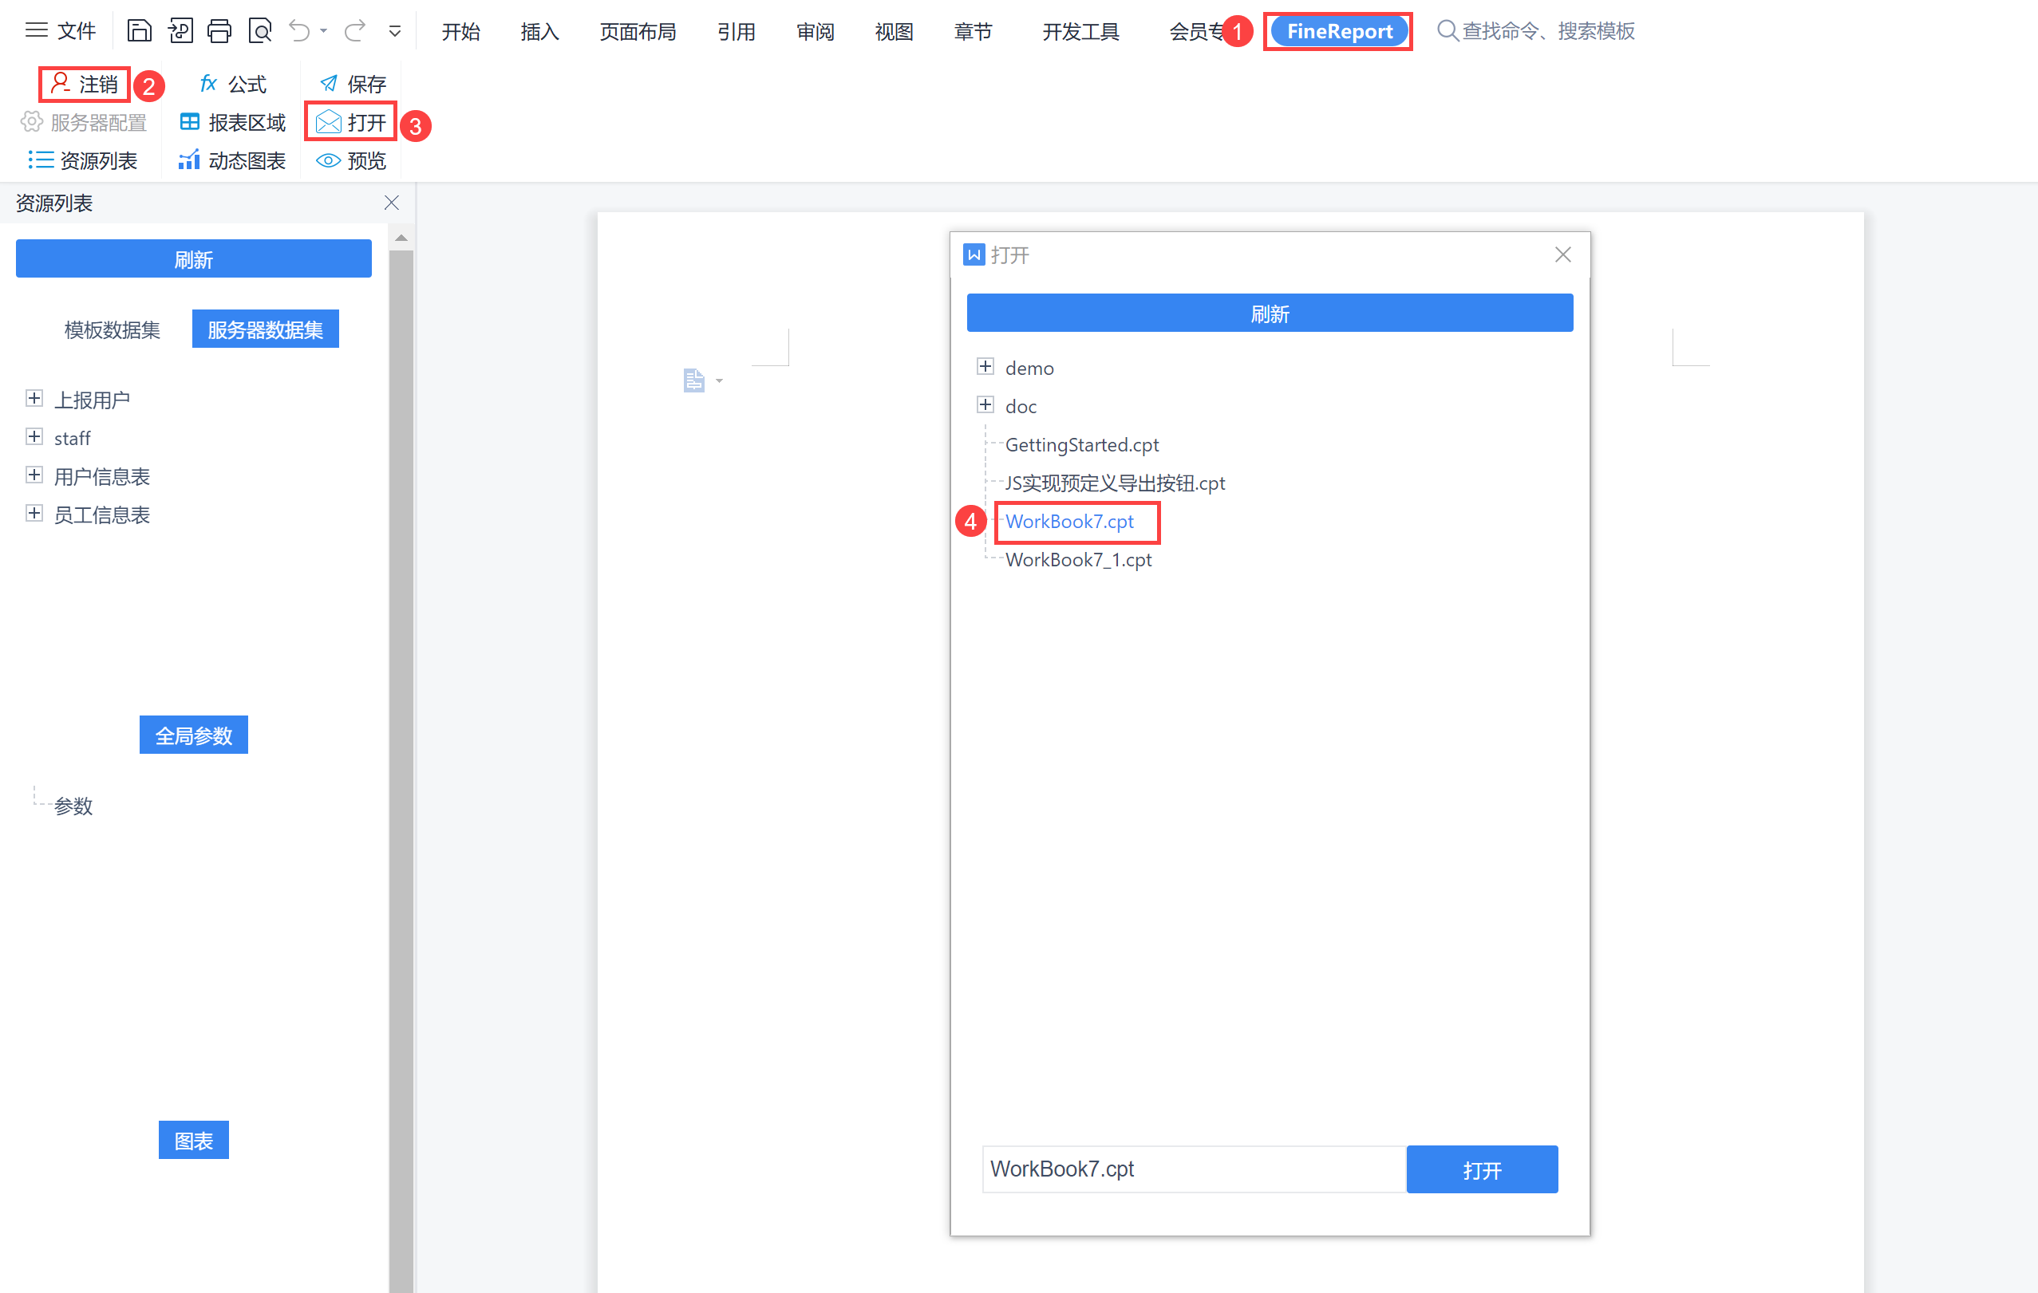2038x1293 pixels.
Task: Switch to 模板数据集 dataset toggle
Action: point(112,329)
